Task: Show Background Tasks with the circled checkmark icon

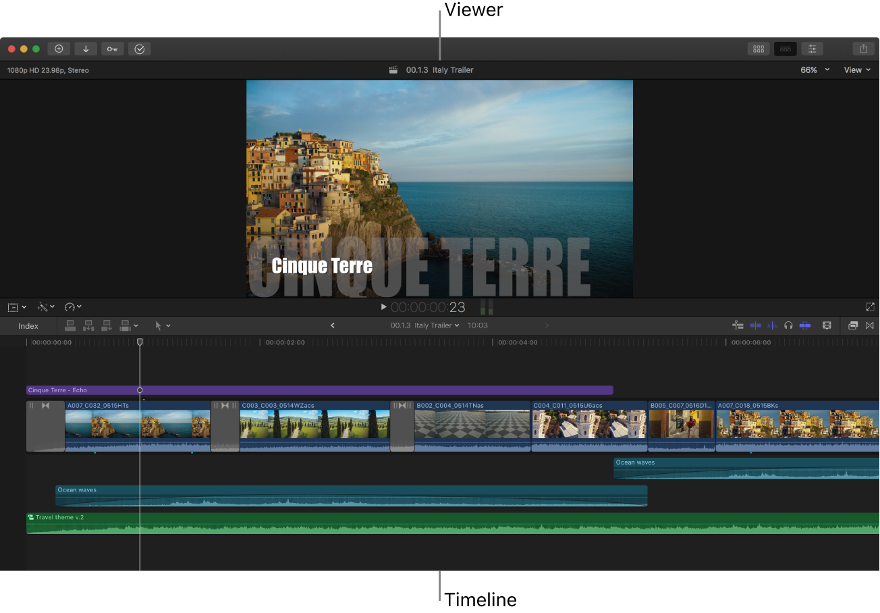Action: (x=139, y=49)
